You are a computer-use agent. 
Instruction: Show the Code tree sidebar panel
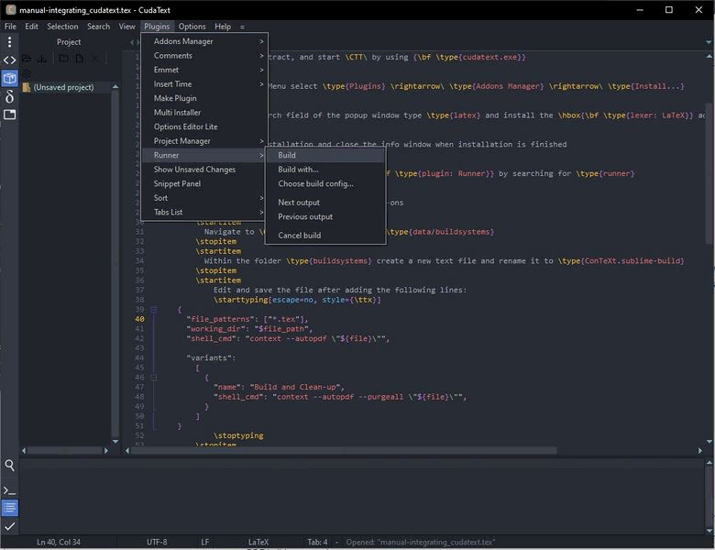point(9,60)
